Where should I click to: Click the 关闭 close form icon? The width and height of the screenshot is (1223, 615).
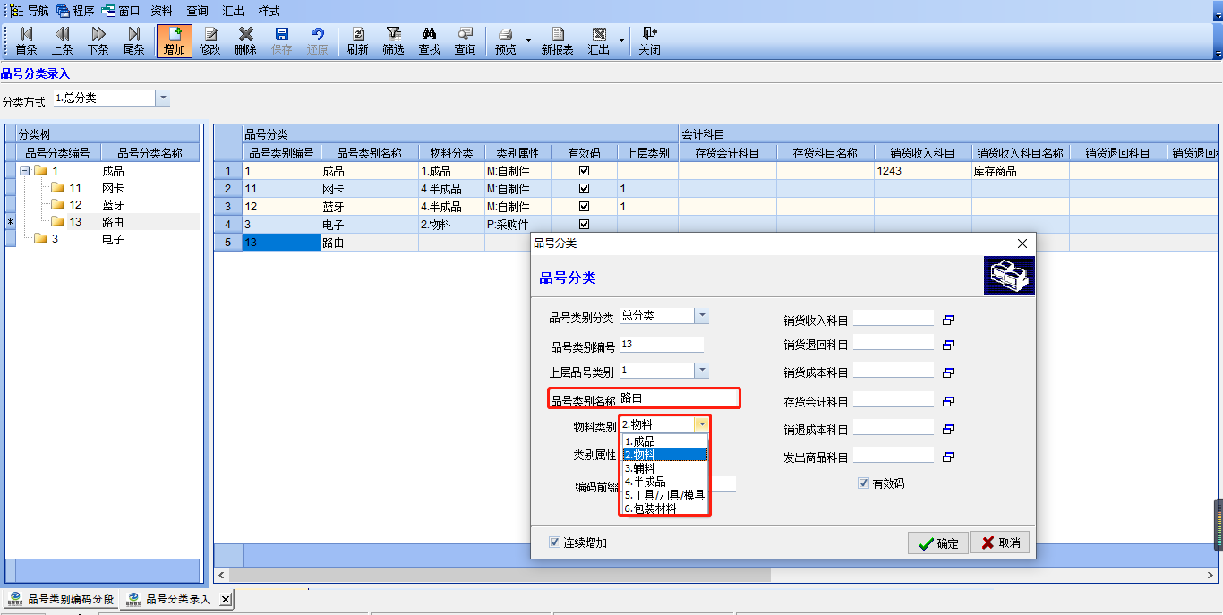tap(649, 41)
